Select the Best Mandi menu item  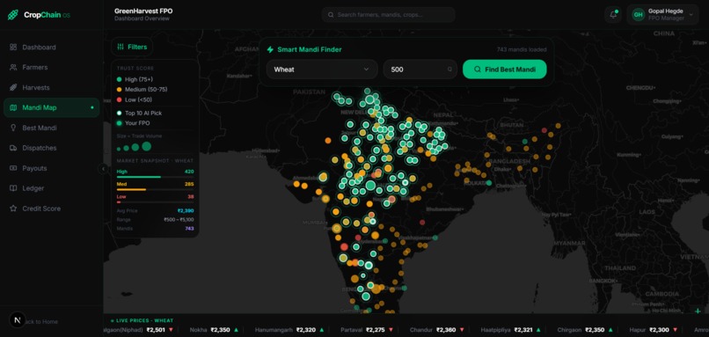point(51,128)
